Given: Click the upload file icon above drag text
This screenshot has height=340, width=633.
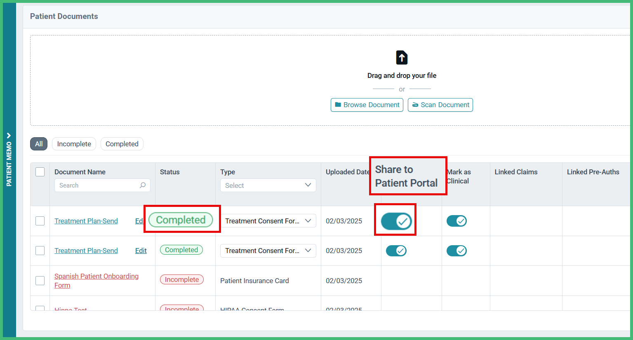Looking at the screenshot, I should 402,58.
